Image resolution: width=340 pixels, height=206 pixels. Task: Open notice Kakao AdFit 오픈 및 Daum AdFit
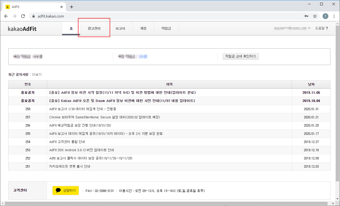click(122, 101)
